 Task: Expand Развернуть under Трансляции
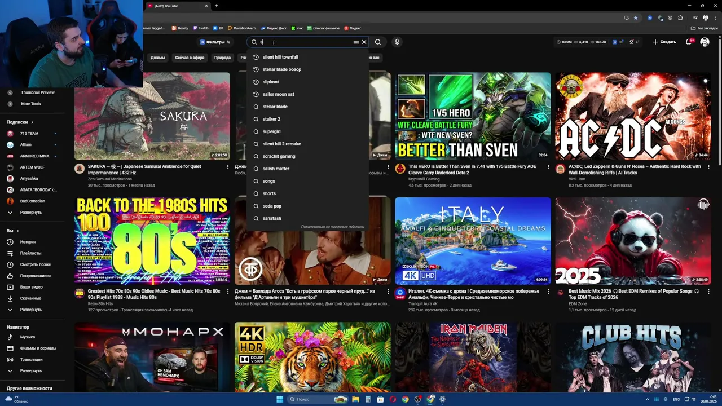[x=31, y=371]
